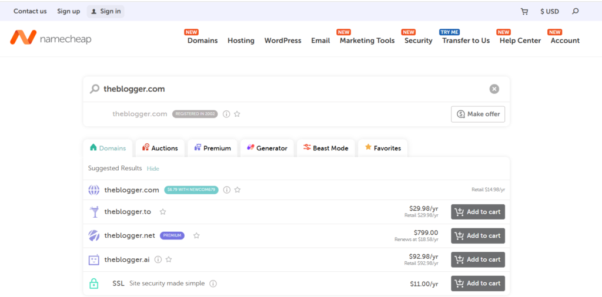Click the Make offer button
602x297 pixels.
pyautogui.click(x=477, y=114)
